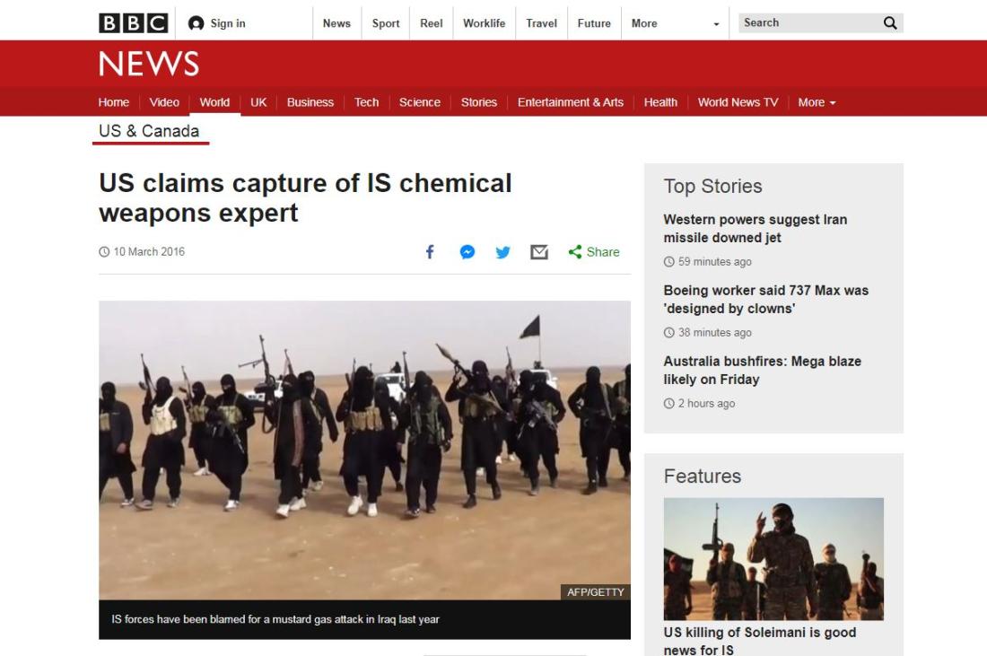Share via the Messenger icon

click(467, 252)
